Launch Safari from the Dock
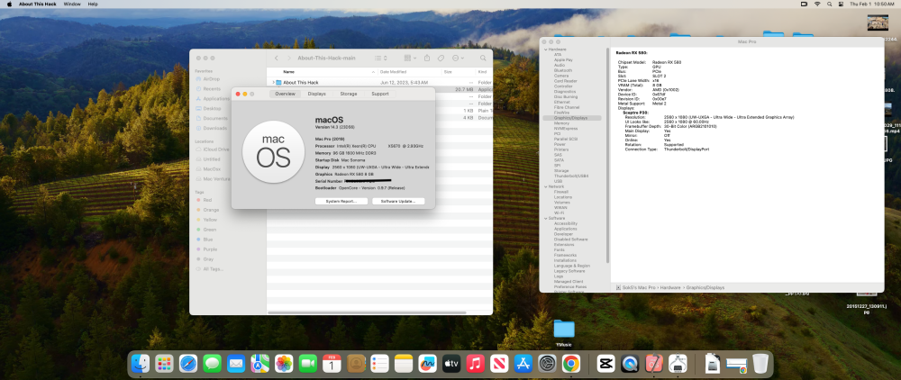This screenshot has width=901, height=380. (188, 364)
